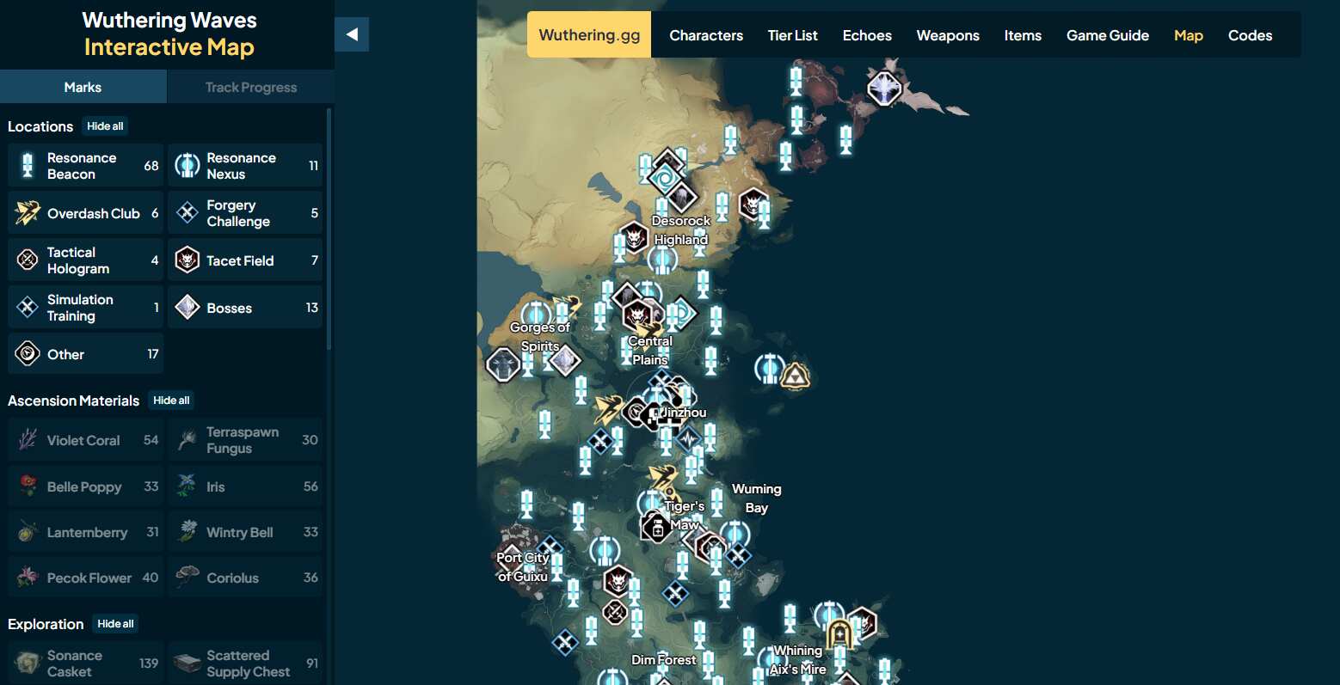
Task: Enable Sonance Casket markers
Action: 85,663
